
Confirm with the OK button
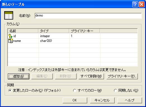click(75, 100)
